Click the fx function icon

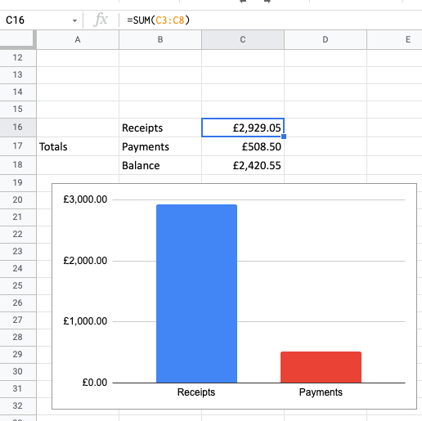click(101, 20)
